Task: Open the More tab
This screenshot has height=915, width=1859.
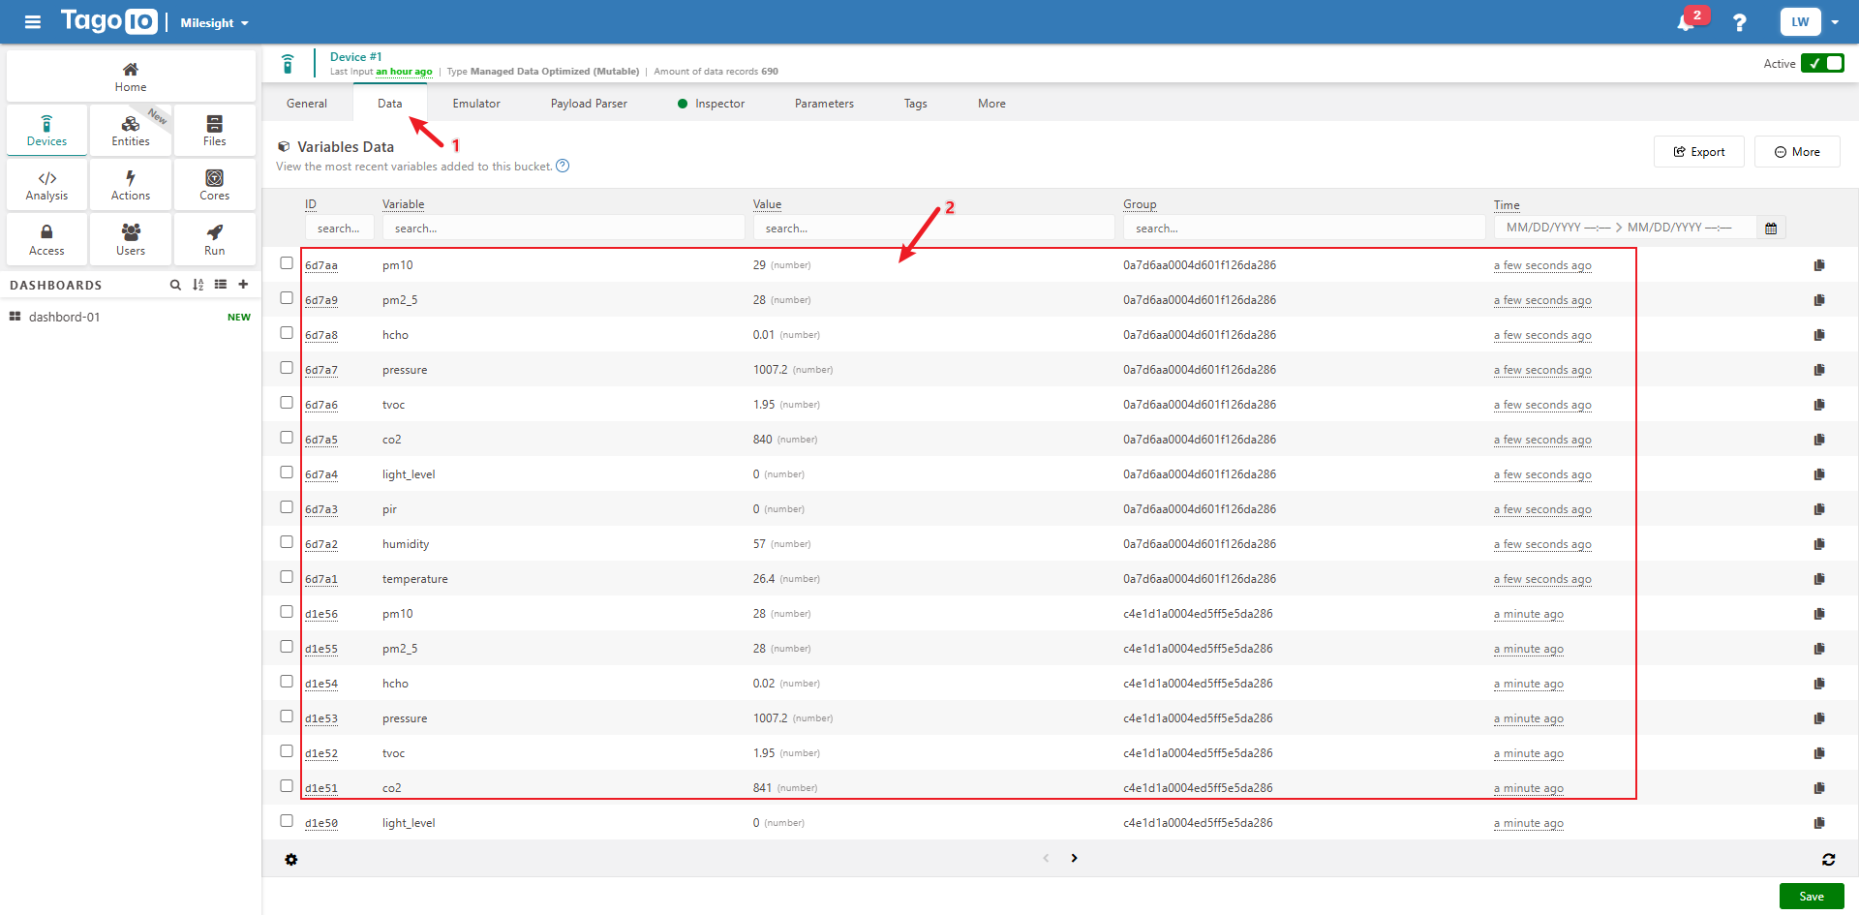Action: (x=991, y=104)
